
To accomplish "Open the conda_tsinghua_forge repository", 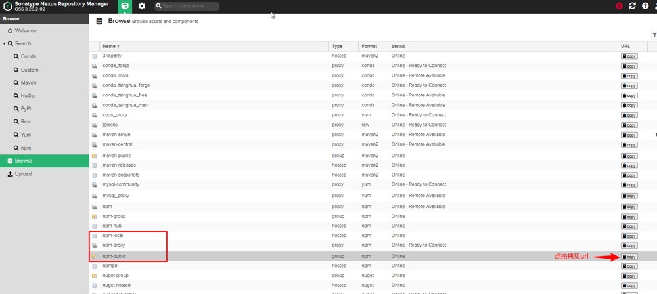I will [126, 85].
